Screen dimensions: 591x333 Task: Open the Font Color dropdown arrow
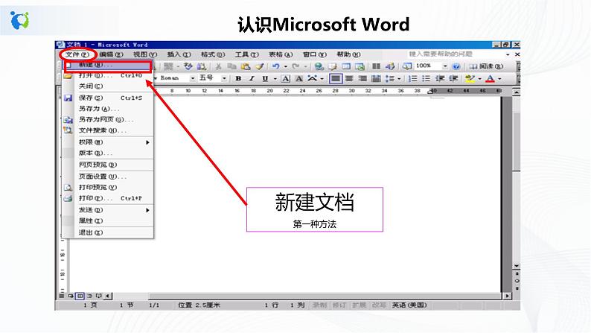pyautogui.click(x=499, y=79)
